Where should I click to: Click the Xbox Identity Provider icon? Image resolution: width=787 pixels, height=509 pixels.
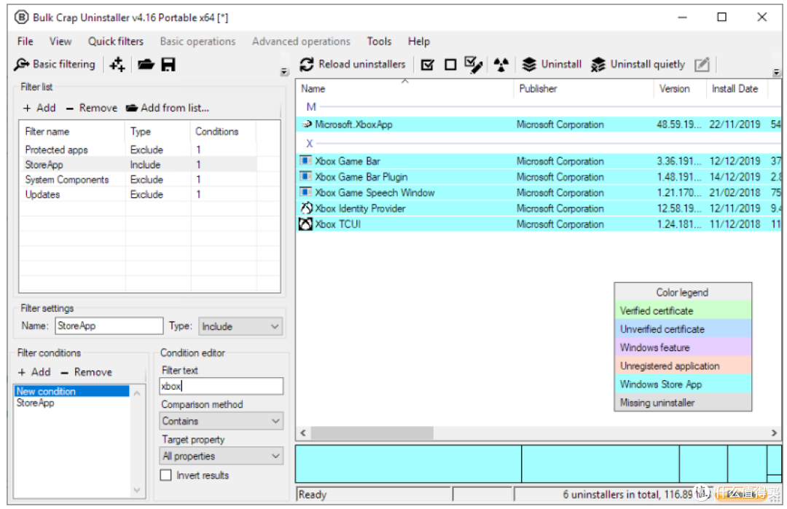coord(306,208)
